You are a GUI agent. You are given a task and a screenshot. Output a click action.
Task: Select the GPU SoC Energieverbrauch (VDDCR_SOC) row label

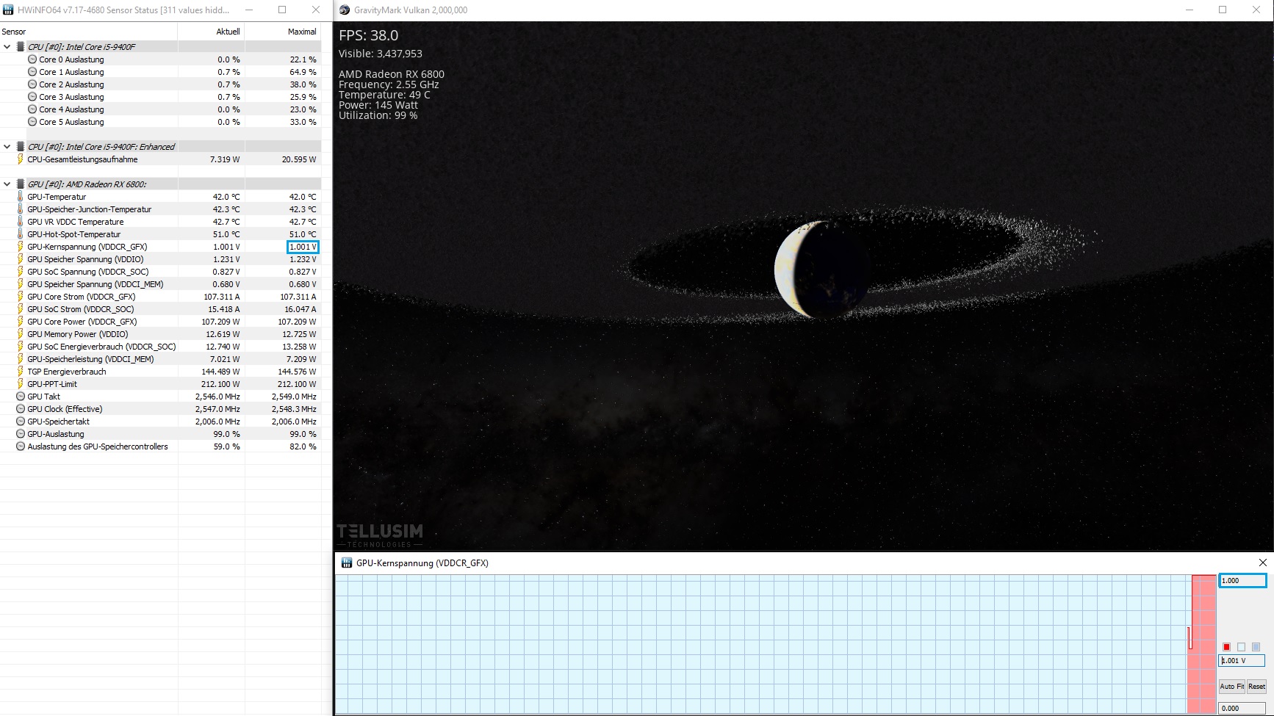(101, 347)
